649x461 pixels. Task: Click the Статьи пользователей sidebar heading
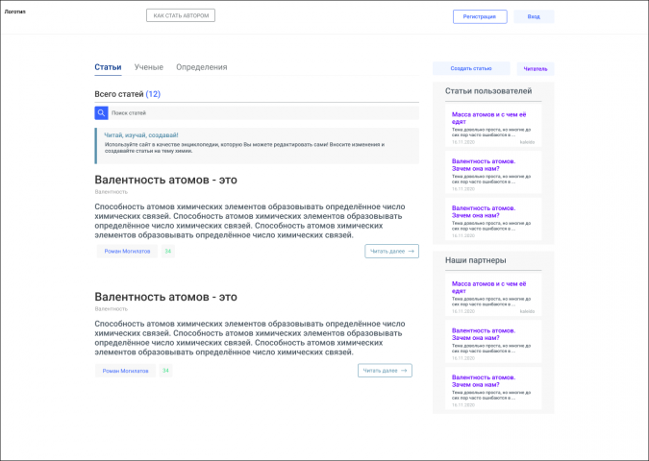488,91
